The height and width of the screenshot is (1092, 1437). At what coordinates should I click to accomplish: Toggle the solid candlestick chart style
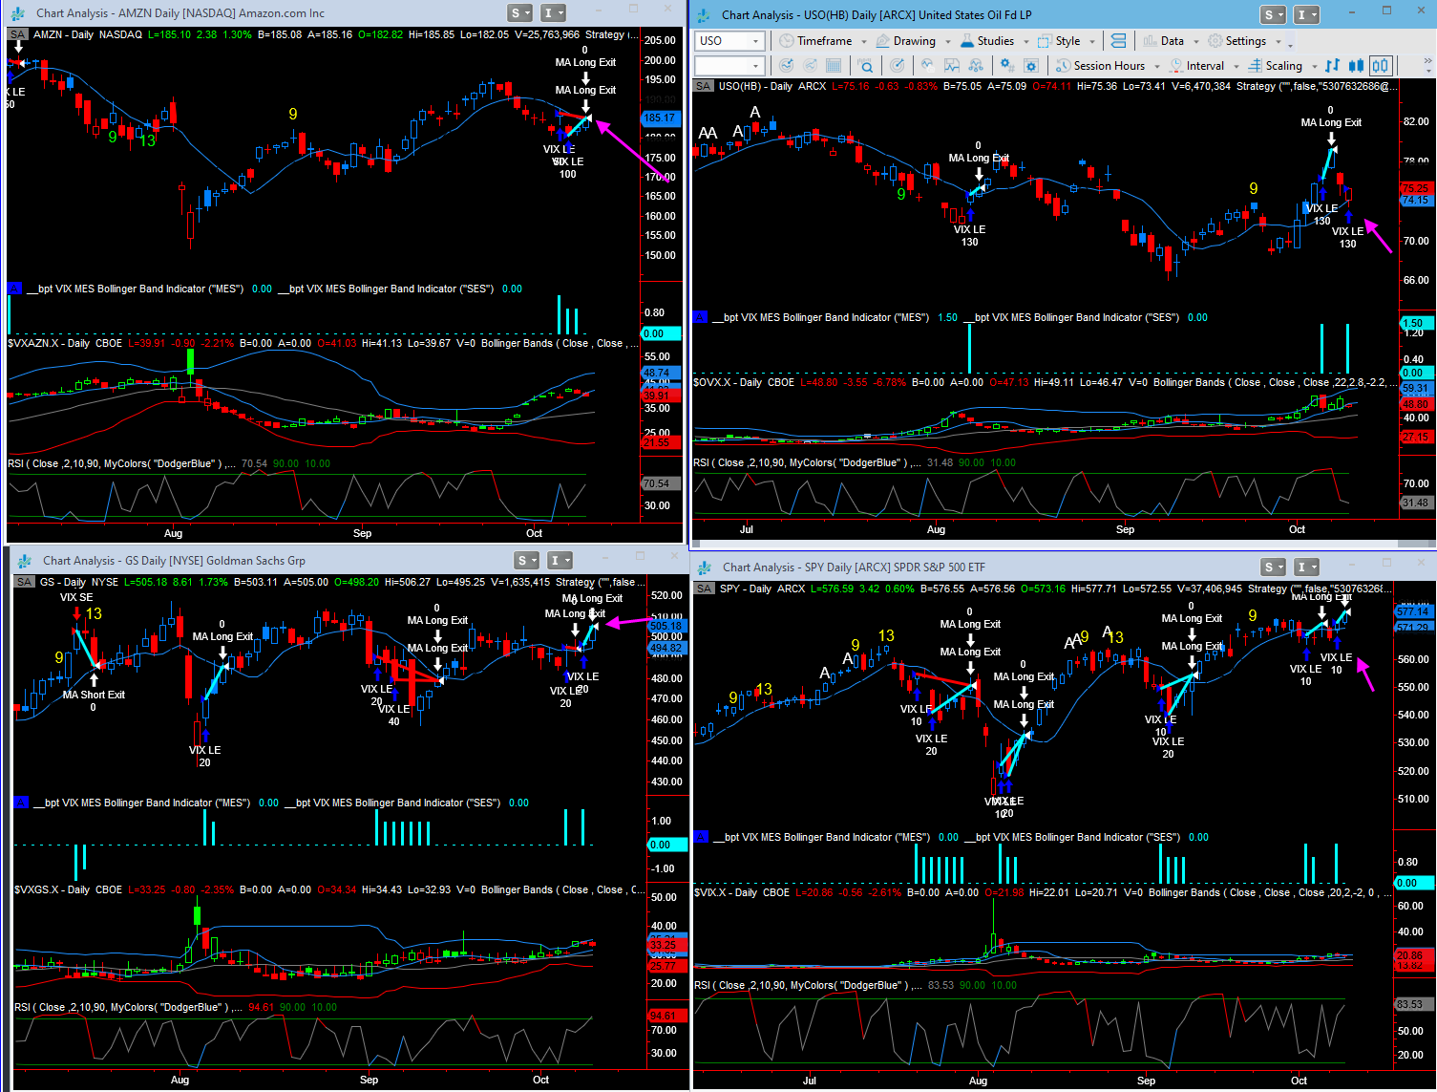tap(1356, 66)
